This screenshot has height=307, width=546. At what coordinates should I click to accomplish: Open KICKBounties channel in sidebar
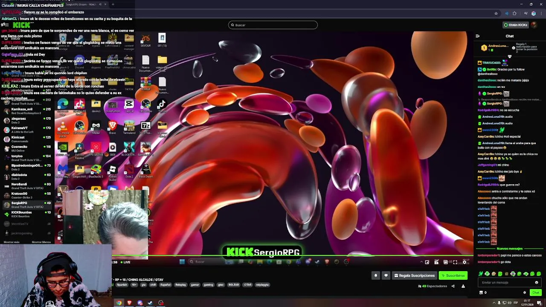point(26,214)
